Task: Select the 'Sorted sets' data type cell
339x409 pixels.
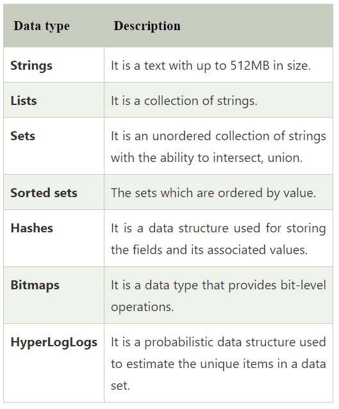Action: tap(54, 192)
